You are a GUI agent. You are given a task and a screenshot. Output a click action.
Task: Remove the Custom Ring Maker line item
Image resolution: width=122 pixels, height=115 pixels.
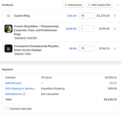(115, 29)
